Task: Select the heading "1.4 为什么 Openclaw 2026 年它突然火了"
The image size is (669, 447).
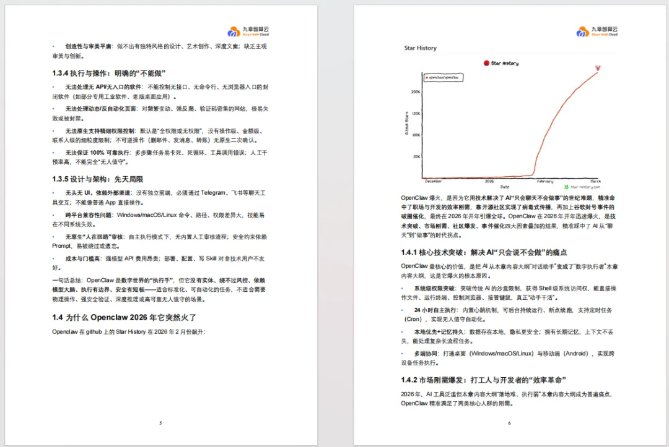Action: pyautogui.click(x=124, y=318)
